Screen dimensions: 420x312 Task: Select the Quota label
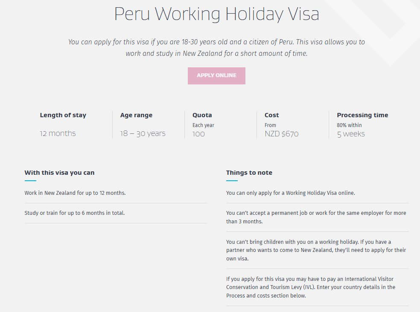point(202,115)
